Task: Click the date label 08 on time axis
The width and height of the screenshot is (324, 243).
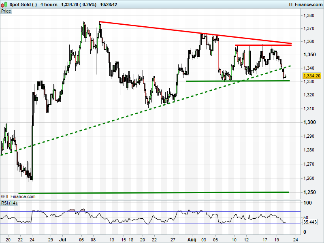Action: 94,240
